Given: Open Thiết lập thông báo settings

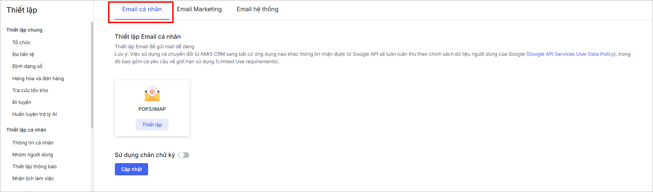Looking at the screenshot, I should pos(34,167).
